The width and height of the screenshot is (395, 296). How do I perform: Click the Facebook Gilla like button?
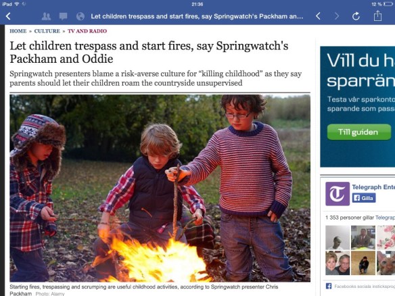click(364, 198)
